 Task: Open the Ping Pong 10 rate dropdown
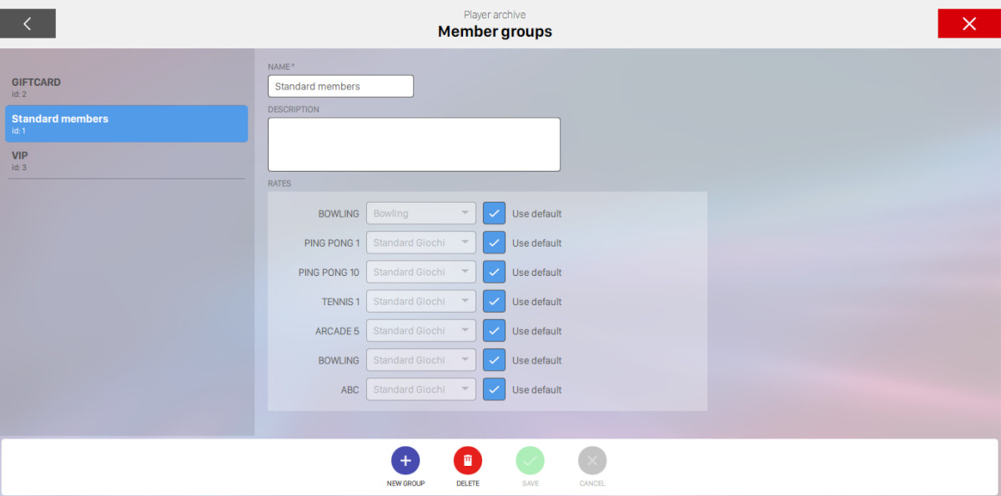[420, 272]
